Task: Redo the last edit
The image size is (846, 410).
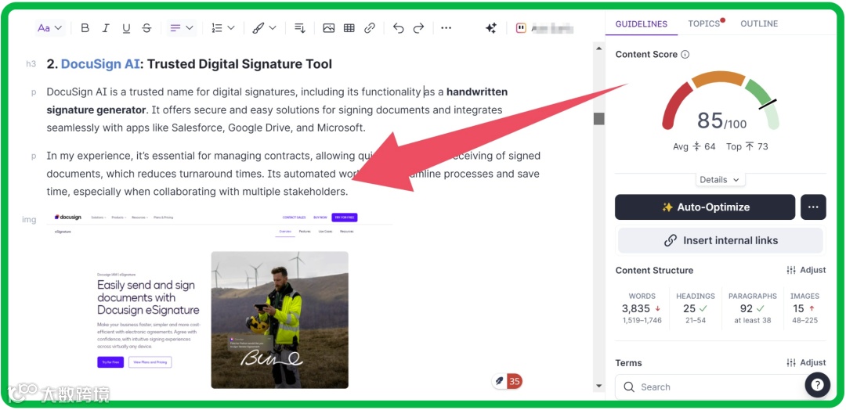Action: [x=418, y=28]
